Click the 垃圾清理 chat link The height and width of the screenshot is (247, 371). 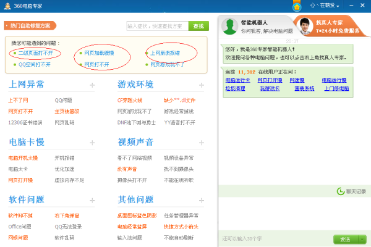point(235,88)
